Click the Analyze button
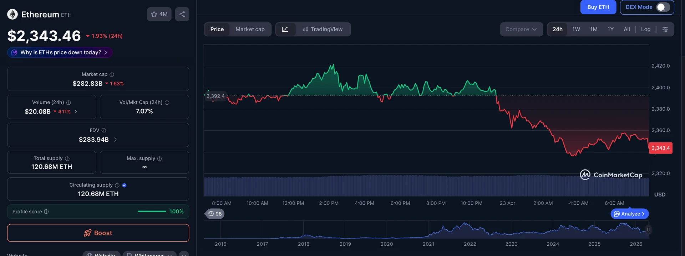Viewport: 685px width, 256px height. 630,214
